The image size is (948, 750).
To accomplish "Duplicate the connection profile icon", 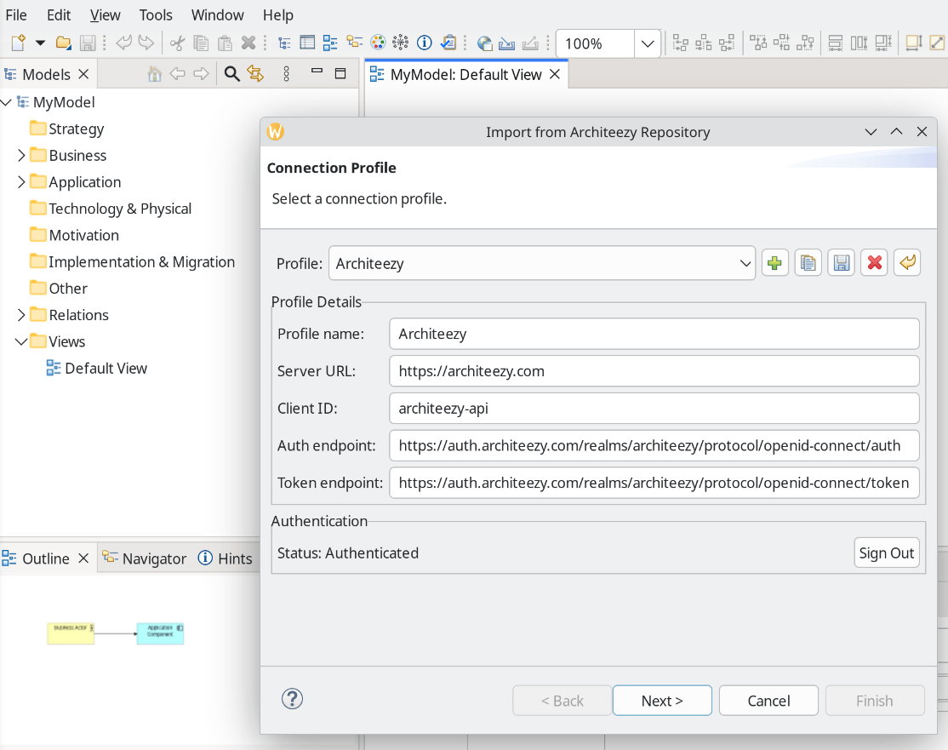I will point(808,263).
